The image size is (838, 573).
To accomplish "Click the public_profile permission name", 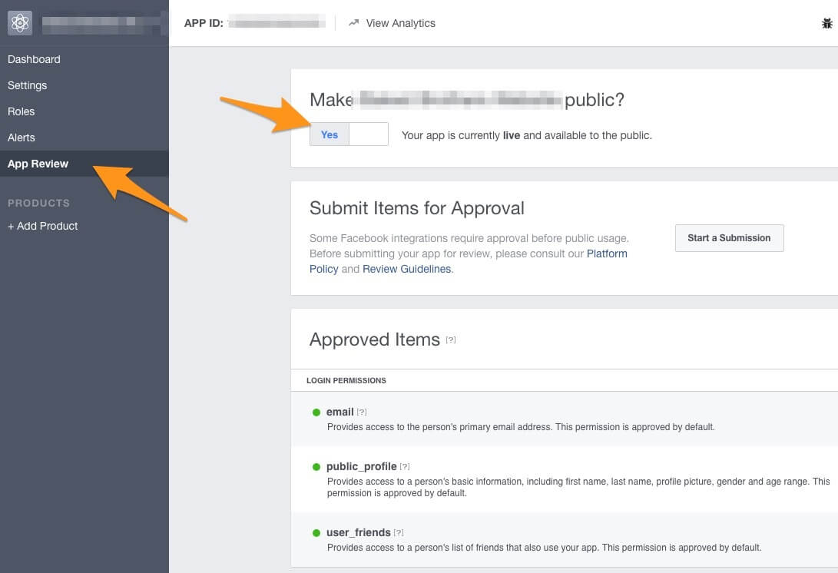I will click(x=361, y=467).
